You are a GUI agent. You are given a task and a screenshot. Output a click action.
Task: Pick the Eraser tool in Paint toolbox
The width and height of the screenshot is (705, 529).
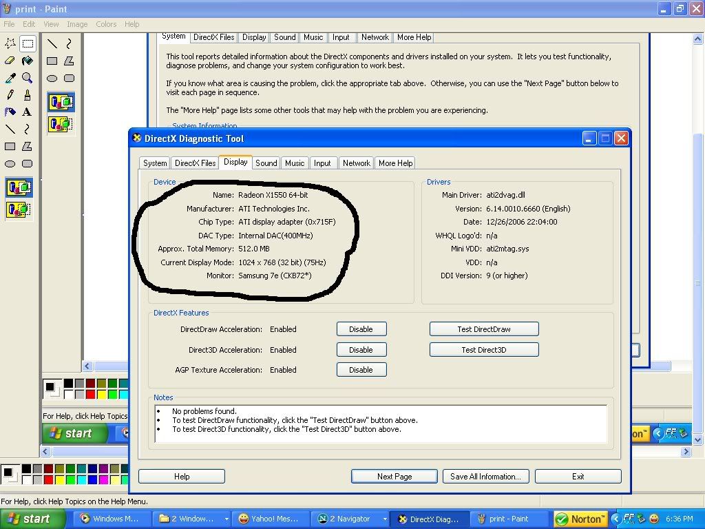tap(10, 61)
